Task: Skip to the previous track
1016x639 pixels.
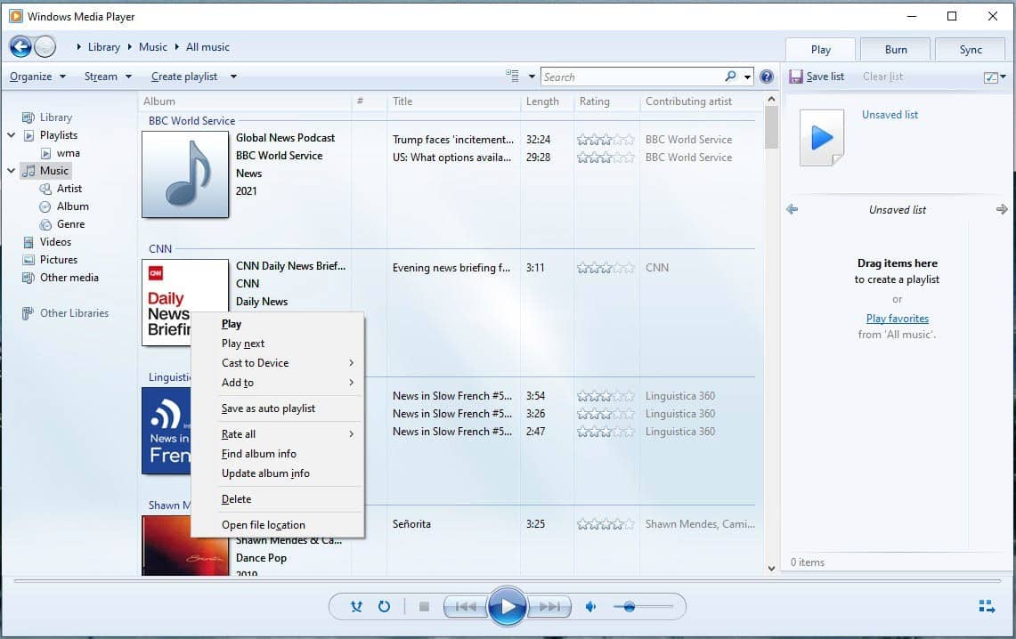Action: (x=465, y=607)
